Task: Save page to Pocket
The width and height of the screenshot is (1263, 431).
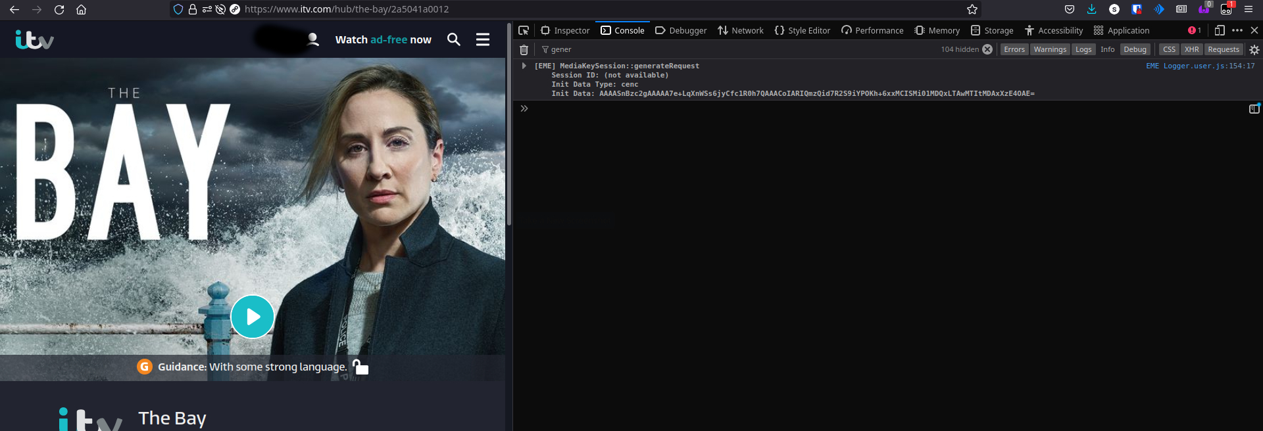Action: coord(1070,9)
